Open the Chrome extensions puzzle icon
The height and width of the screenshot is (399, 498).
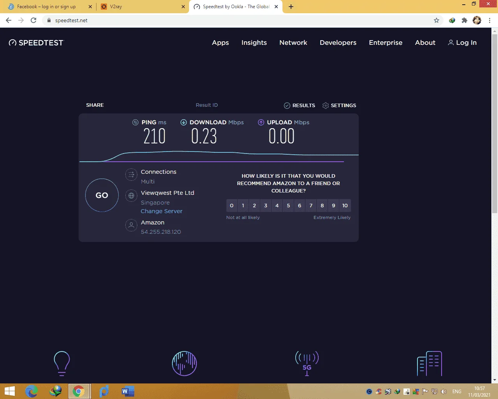[x=464, y=20]
